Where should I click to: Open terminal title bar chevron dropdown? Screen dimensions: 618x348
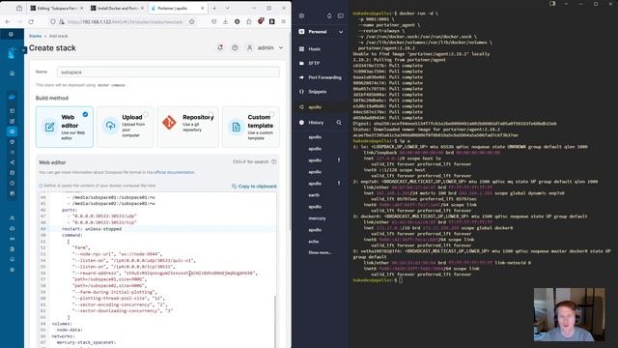[x=566, y=4]
